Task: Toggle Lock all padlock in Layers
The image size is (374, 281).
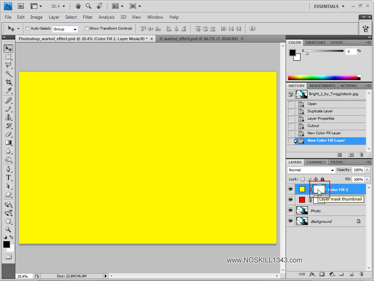Action: 322,179
